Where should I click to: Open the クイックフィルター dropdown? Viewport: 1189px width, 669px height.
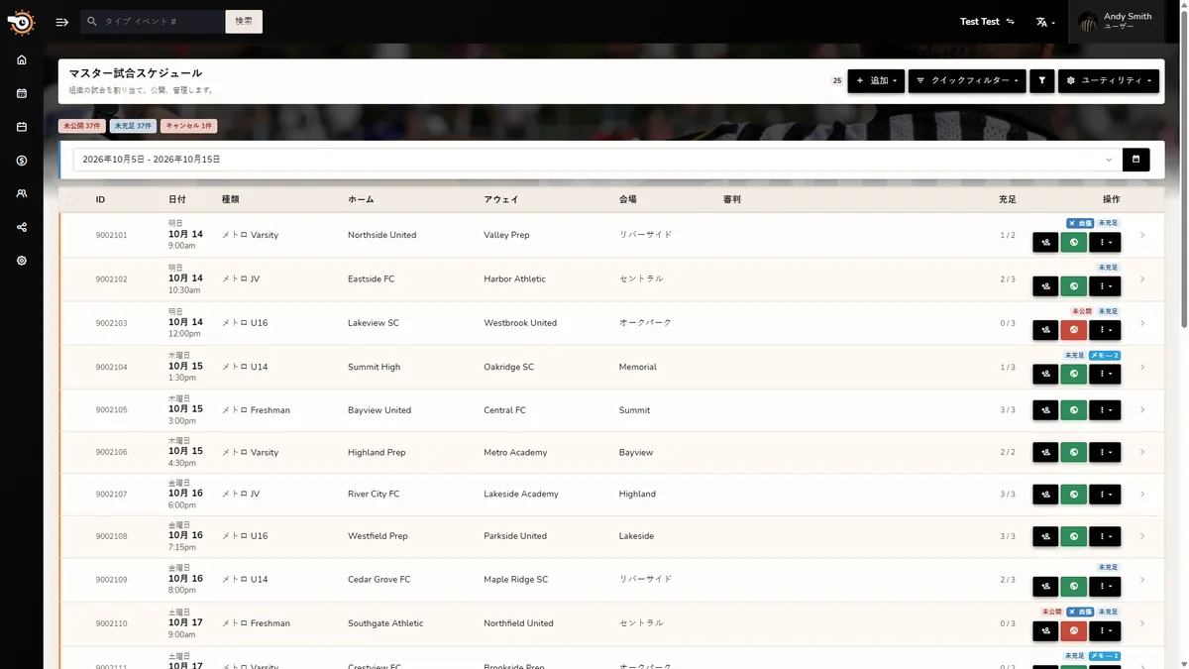point(967,81)
